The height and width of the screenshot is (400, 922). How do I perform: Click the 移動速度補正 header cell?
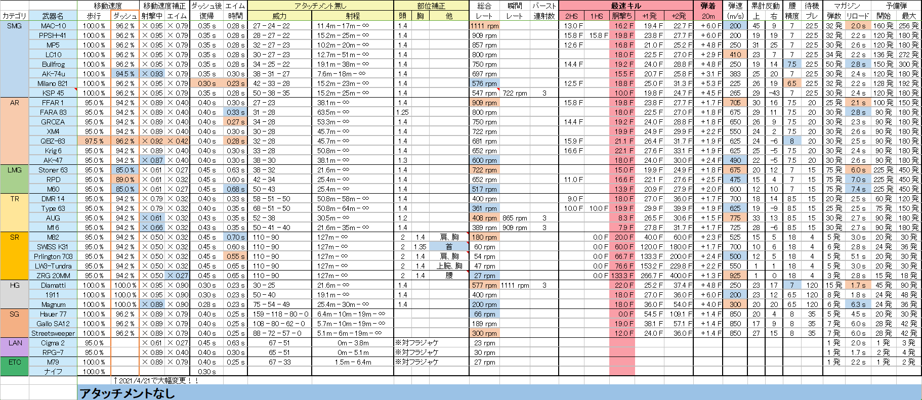164,6
